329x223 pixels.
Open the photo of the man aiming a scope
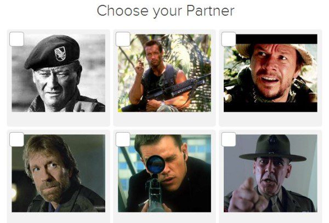coord(164,173)
